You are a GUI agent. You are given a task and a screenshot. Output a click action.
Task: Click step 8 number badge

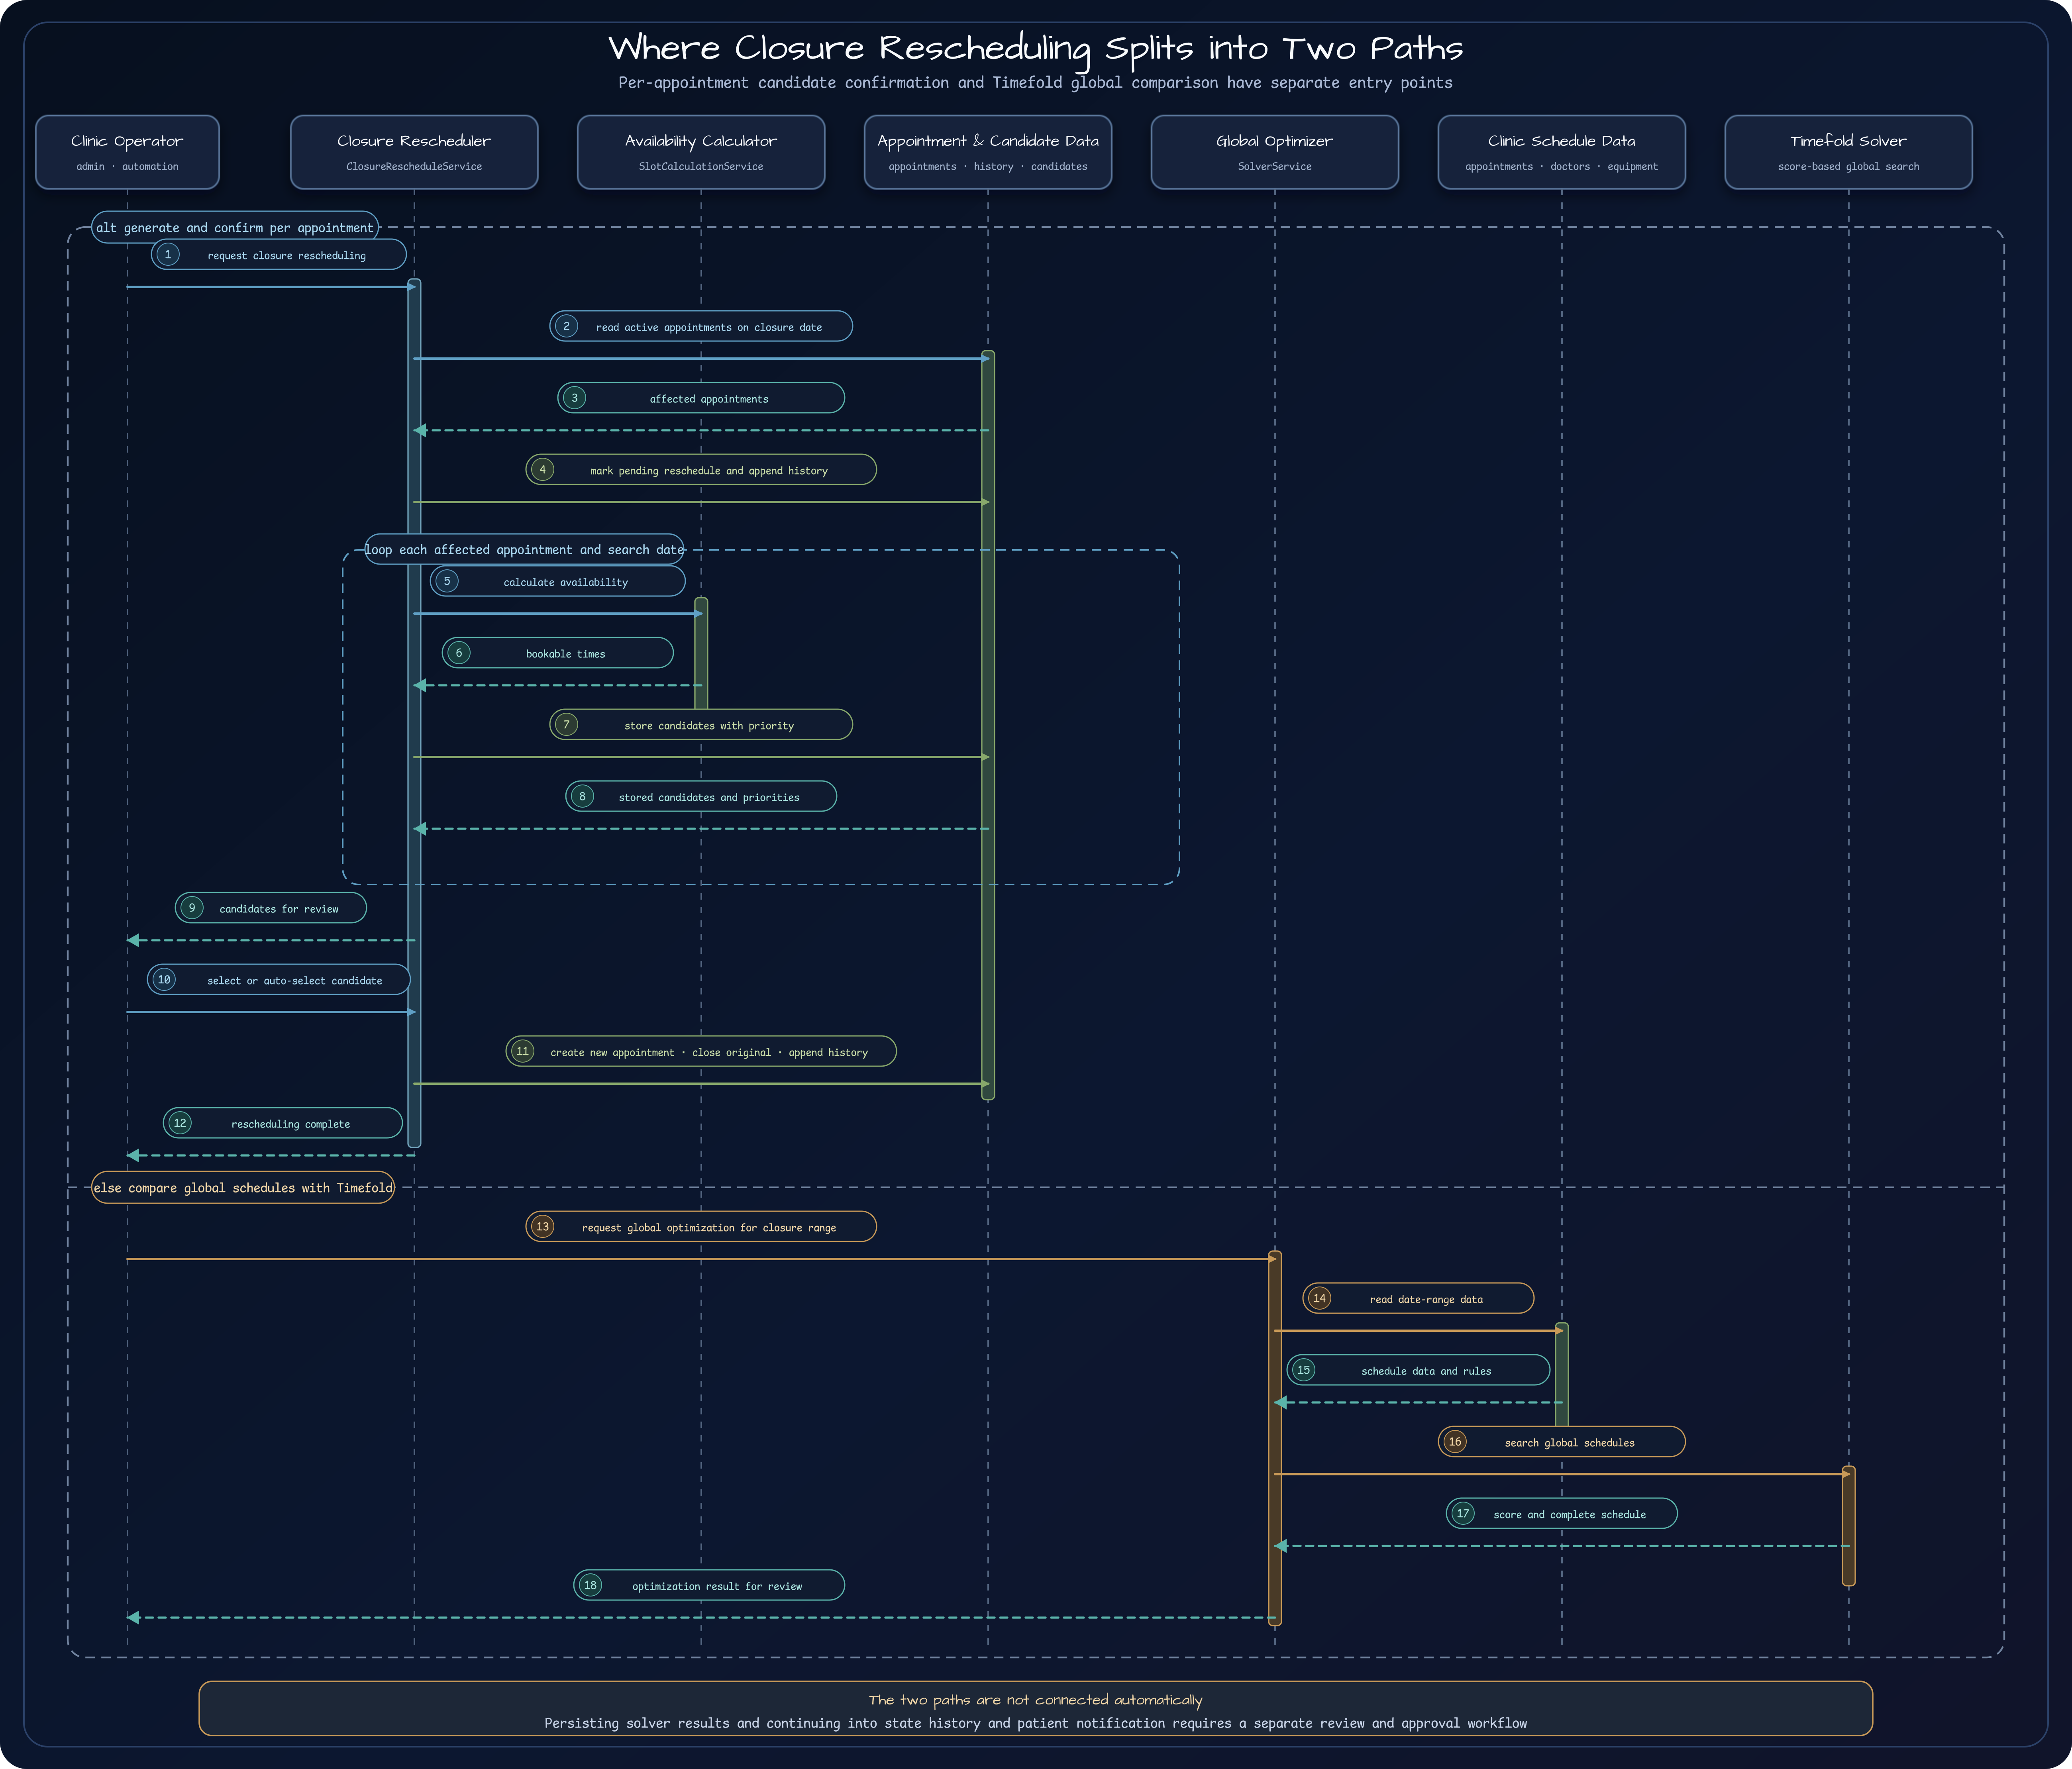coord(582,796)
